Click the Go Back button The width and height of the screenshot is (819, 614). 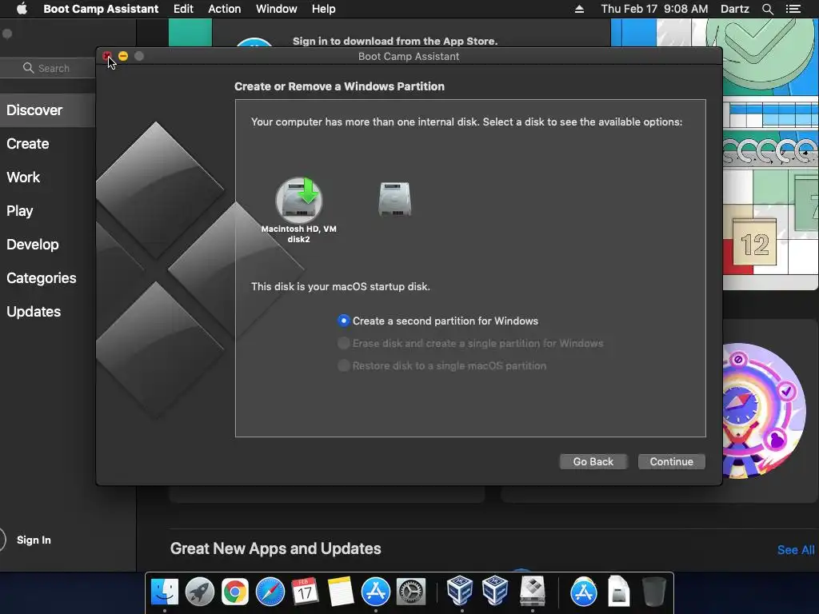click(593, 461)
